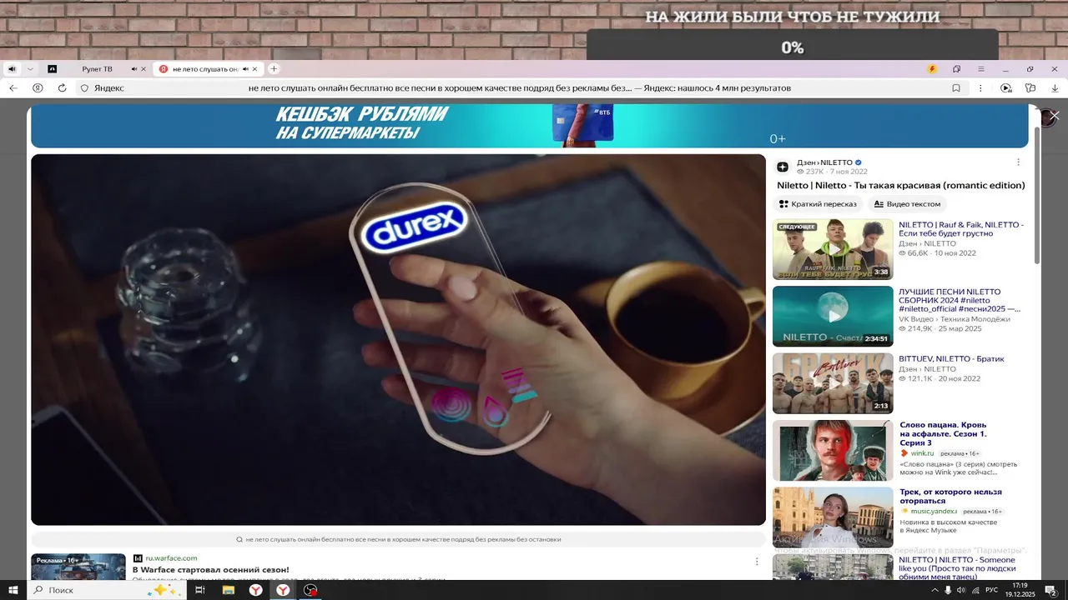Open В Warface стартовал осенний сезон link

coord(211,570)
